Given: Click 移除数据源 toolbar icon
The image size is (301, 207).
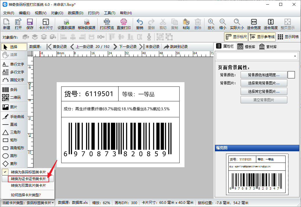Looking at the screenshot, I should click(x=87, y=24).
